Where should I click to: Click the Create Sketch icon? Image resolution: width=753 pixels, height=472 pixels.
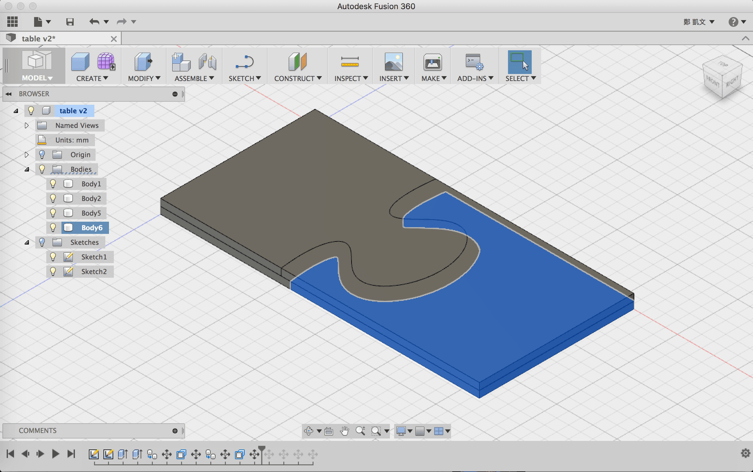244,62
